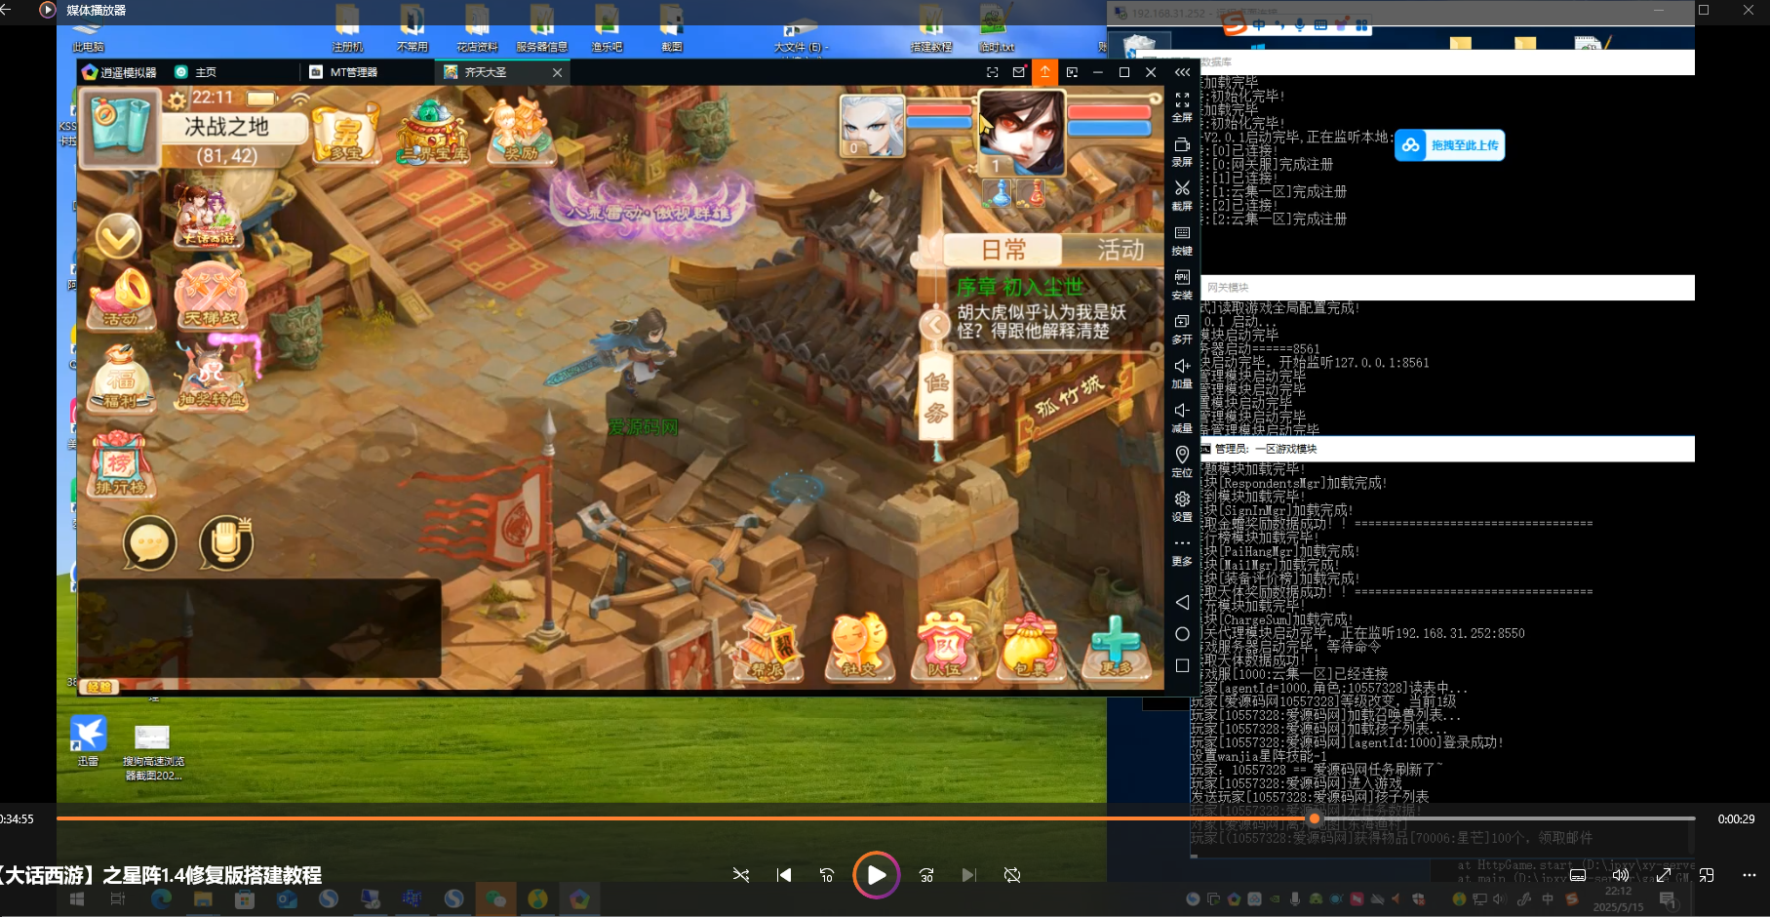The height and width of the screenshot is (917, 1770).
Task: Click the orange upload arrow in emulator titlebar
Action: [1045, 72]
